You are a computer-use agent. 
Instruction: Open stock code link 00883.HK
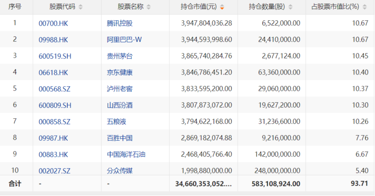pos(53,155)
